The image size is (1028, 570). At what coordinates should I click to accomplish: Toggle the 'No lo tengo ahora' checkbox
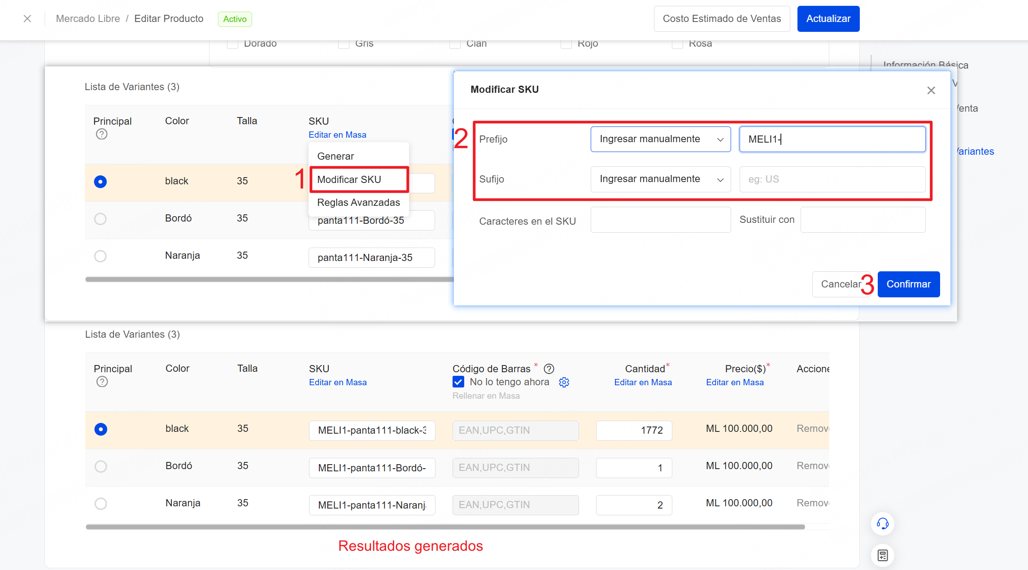tap(458, 382)
